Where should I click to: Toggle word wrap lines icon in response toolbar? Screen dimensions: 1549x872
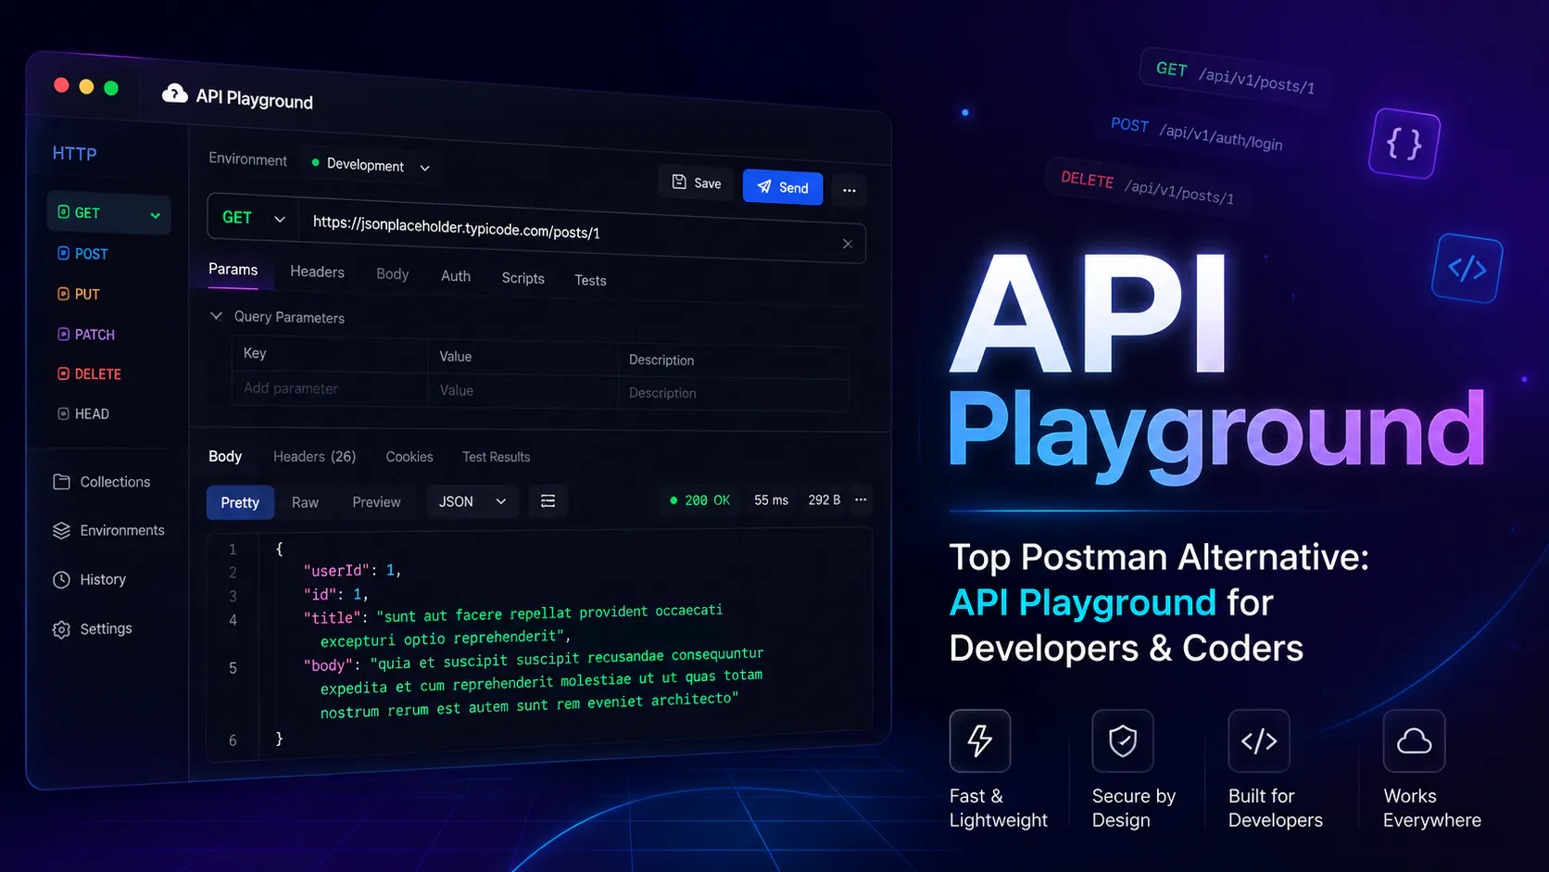click(x=548, y=501)
